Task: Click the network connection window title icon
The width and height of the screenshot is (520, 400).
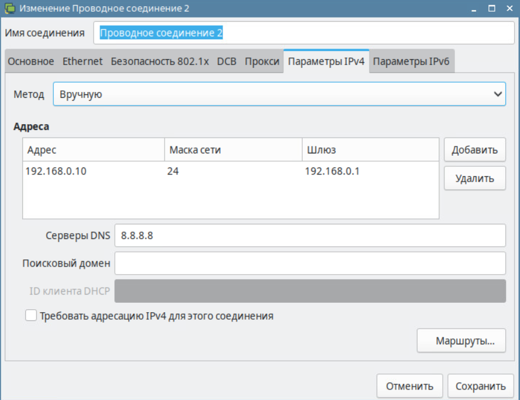Action: (9, 8)
